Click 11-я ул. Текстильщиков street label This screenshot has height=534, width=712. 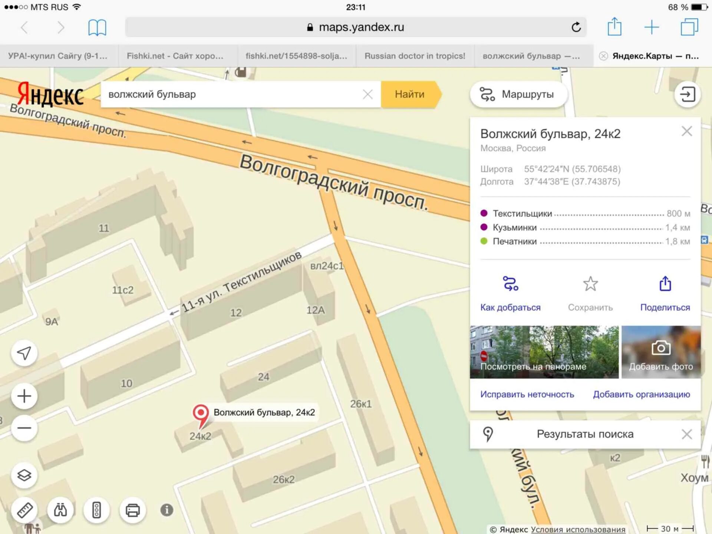(241, 282)
